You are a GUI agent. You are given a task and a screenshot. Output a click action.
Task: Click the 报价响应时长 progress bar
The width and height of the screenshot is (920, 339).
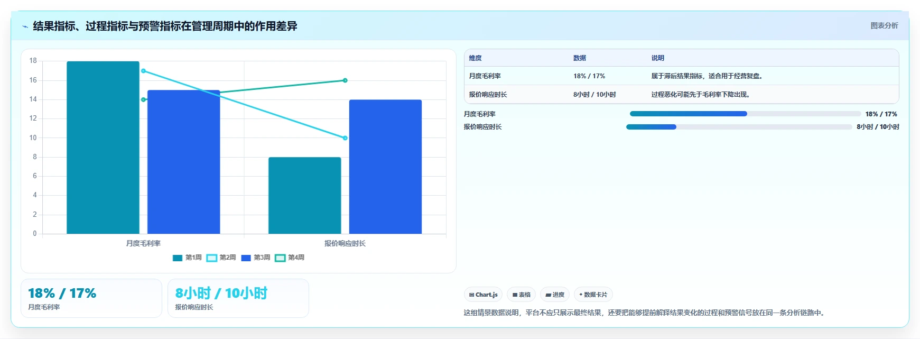[739, 127]
